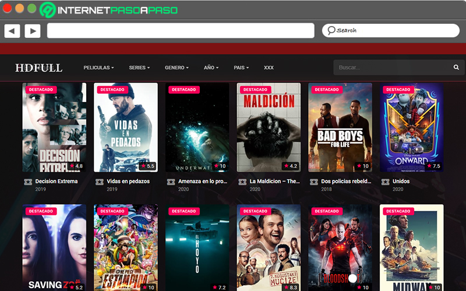
Task: Open the Maldición poster thumbnail
Action: pos(269,127)
